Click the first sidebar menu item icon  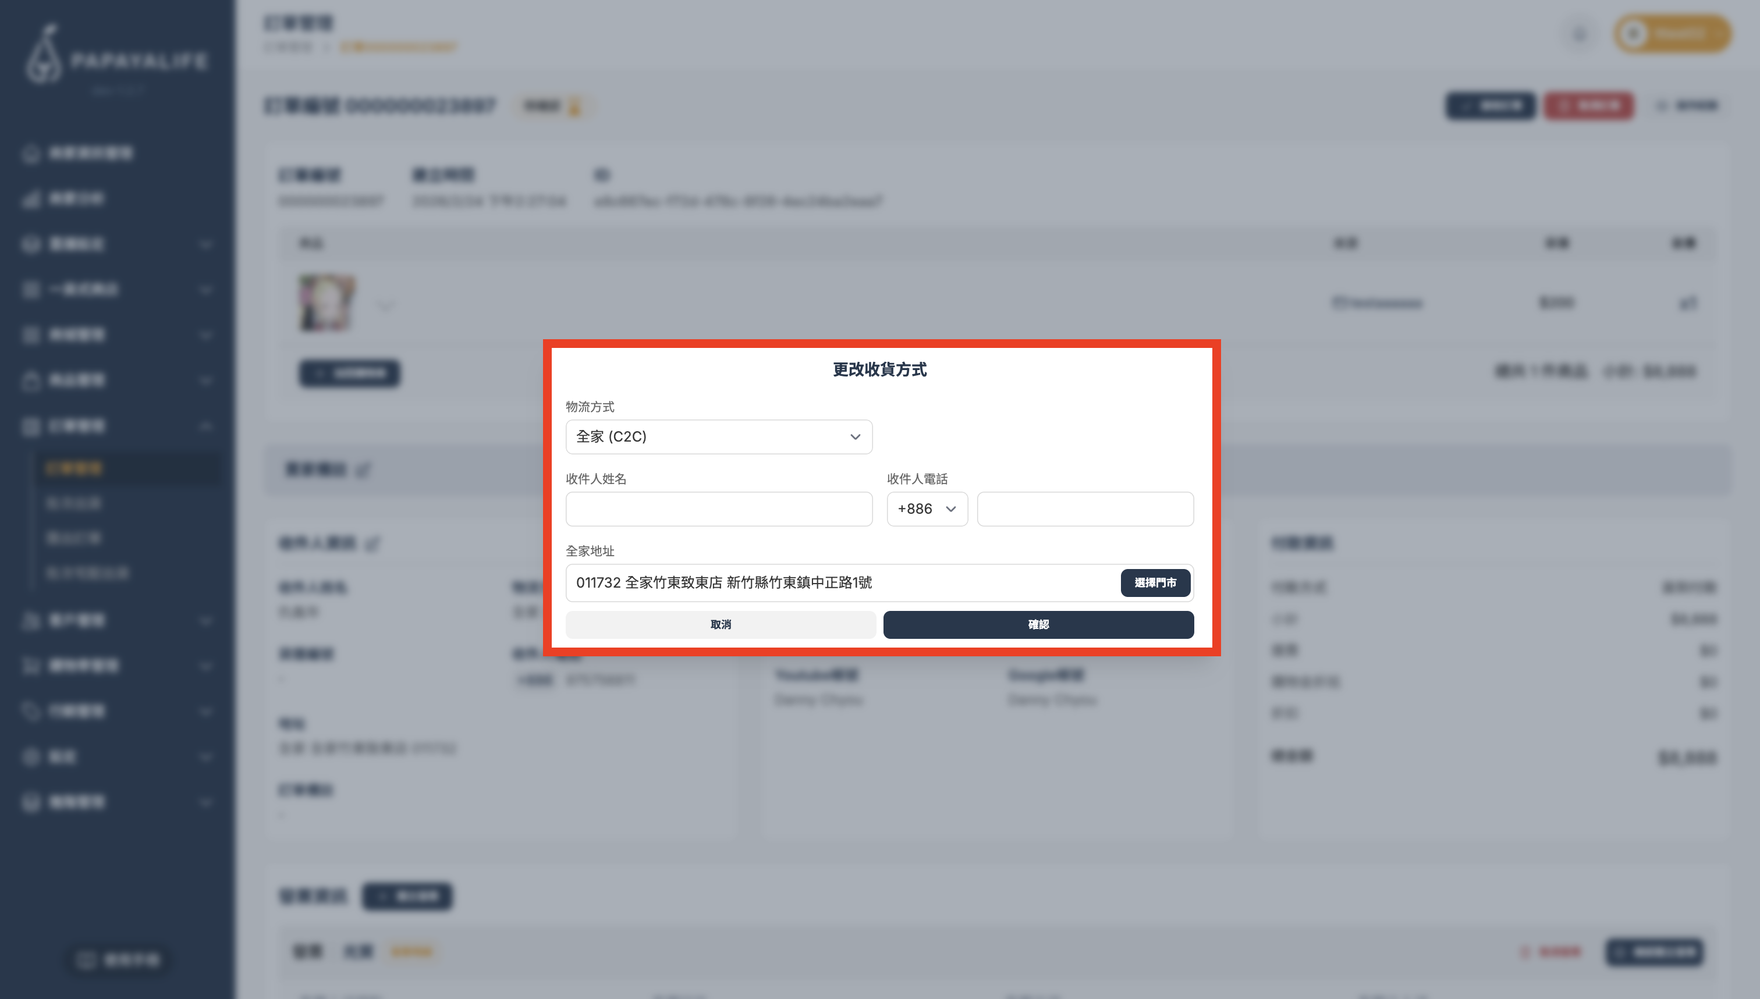(30, 154)
